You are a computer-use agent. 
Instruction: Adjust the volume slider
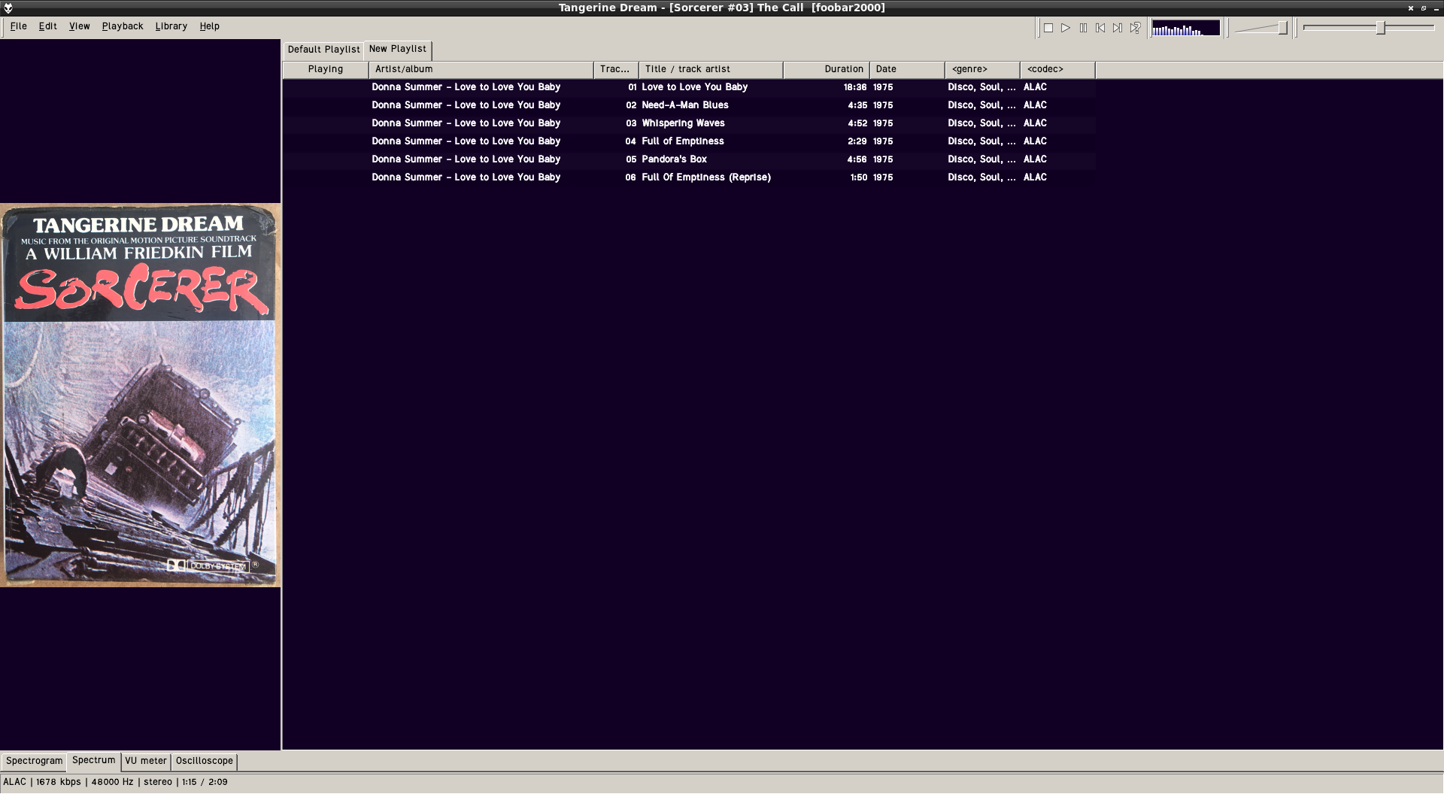pos(1262,28)
